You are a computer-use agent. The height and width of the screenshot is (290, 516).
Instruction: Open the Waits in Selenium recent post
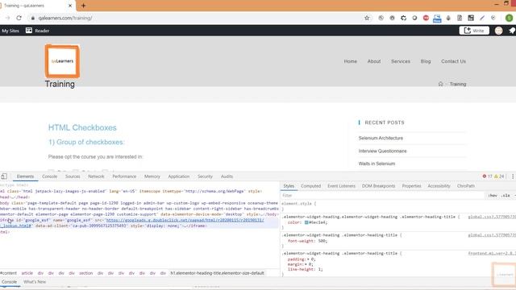point(377,164)
